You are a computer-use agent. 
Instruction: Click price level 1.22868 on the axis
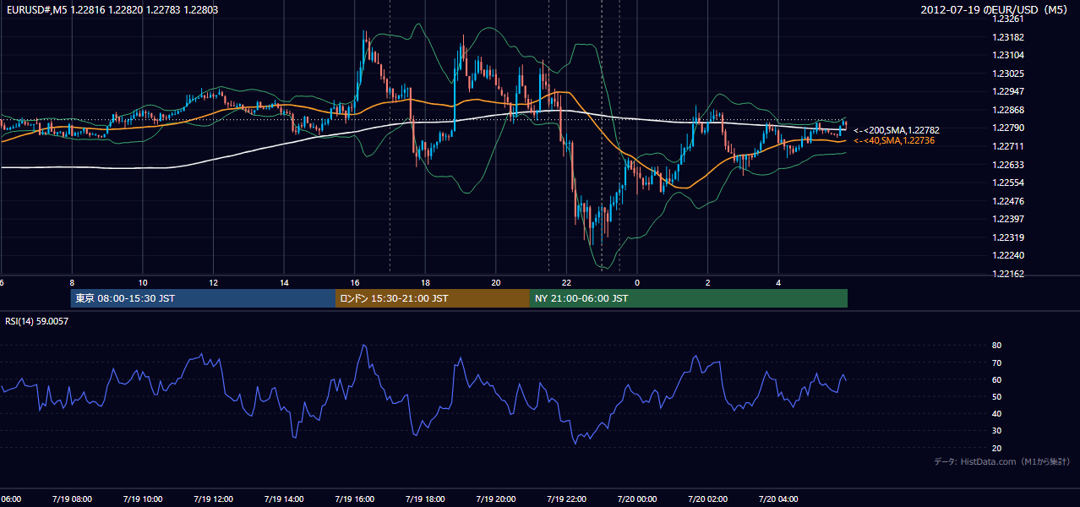pyautogui.click(x=1008, y=110)
